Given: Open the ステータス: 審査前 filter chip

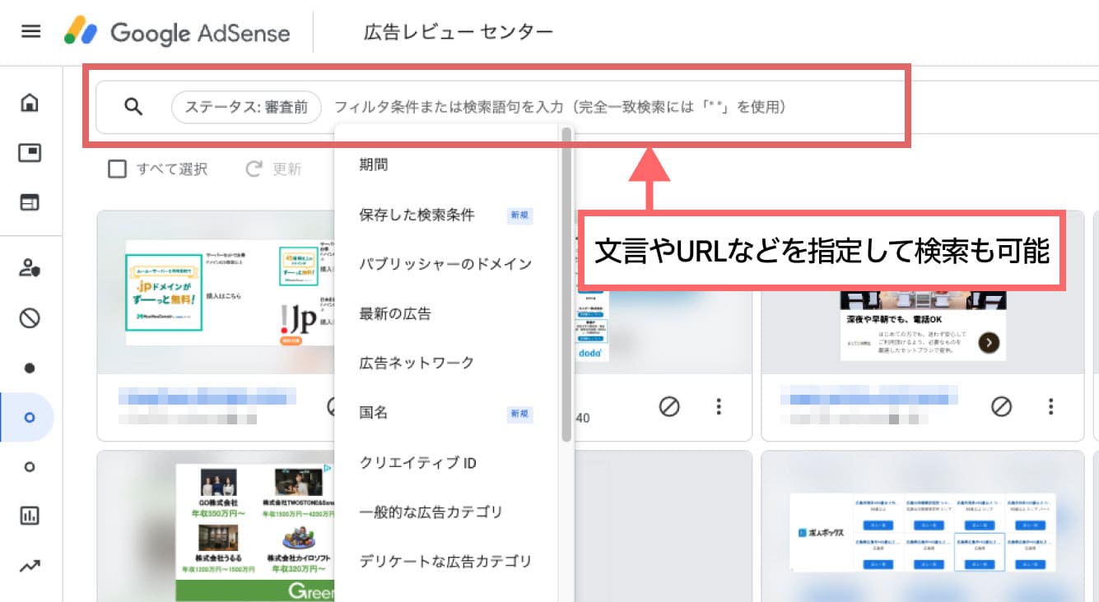Looking at the screenshot, I should (246, 107).
